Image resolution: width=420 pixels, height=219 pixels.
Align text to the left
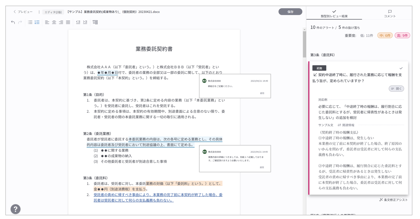pyautogui.click(x=47, y=22)
